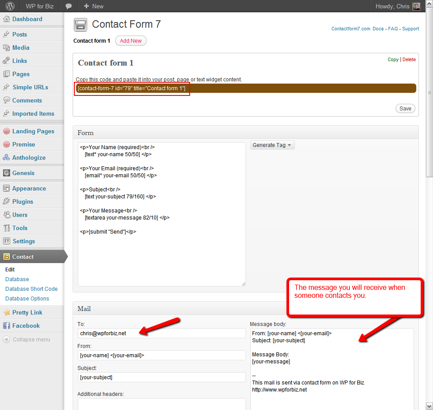Click the Add New button

pyautogui.click(x=131, y=40)
